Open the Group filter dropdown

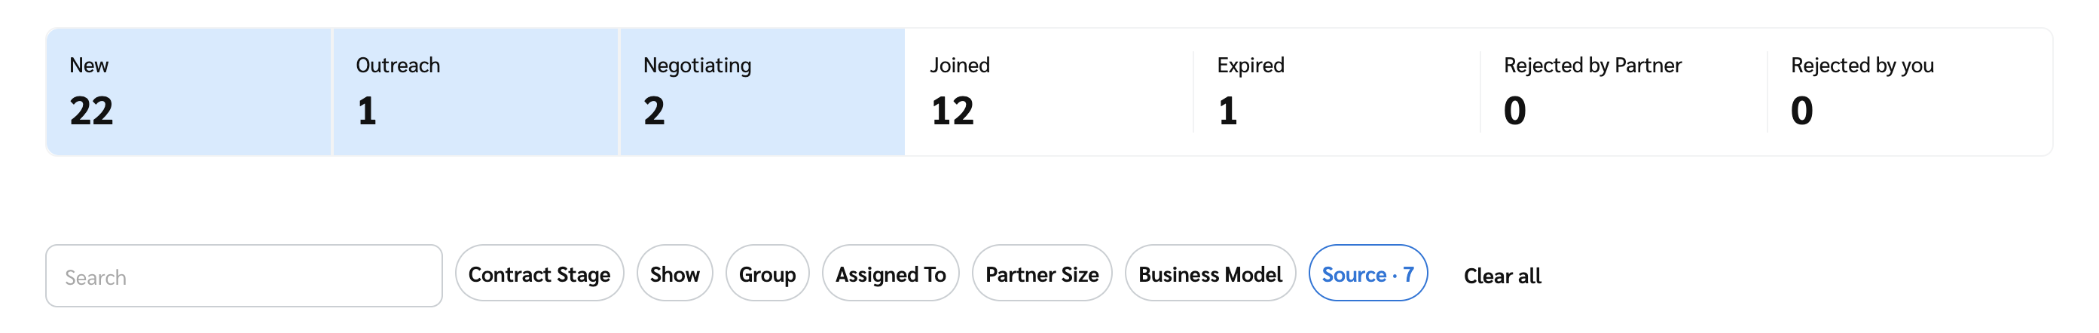767,273
